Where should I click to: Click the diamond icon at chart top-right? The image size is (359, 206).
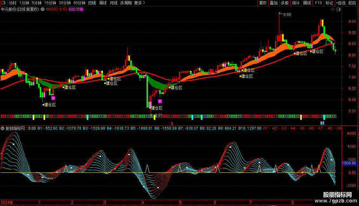333,10
